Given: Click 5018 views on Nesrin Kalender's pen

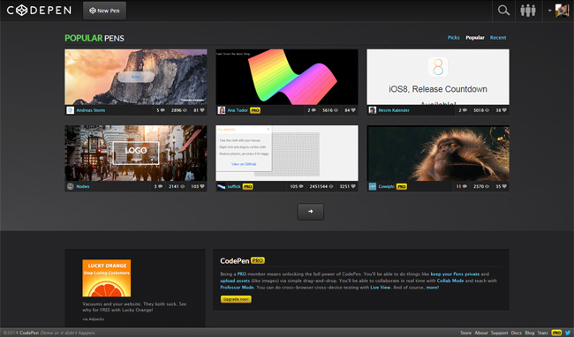Looking at the screenshot, I should pyautogui.click(x=481, y=110).
